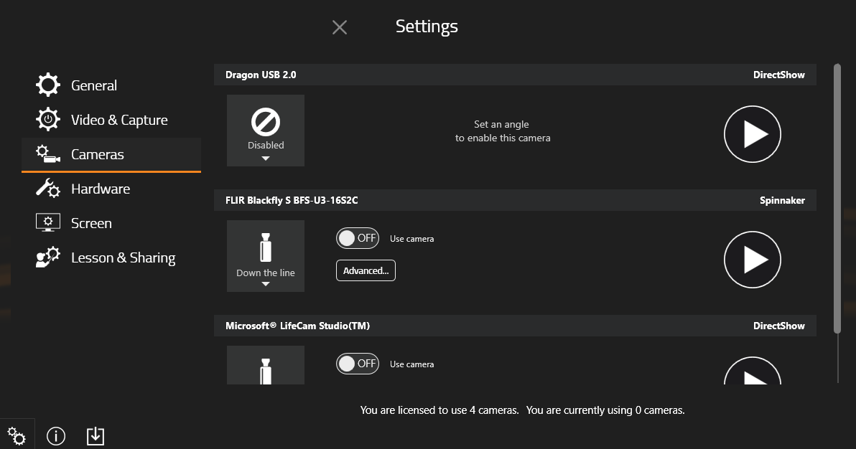
Task: Preview the Microsoft LifeCam Studio camera
Action: pos(753,371)
